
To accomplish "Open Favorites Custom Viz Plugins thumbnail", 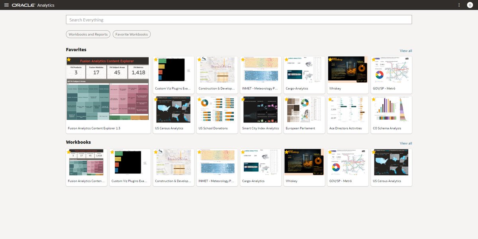I will [174, 70].
